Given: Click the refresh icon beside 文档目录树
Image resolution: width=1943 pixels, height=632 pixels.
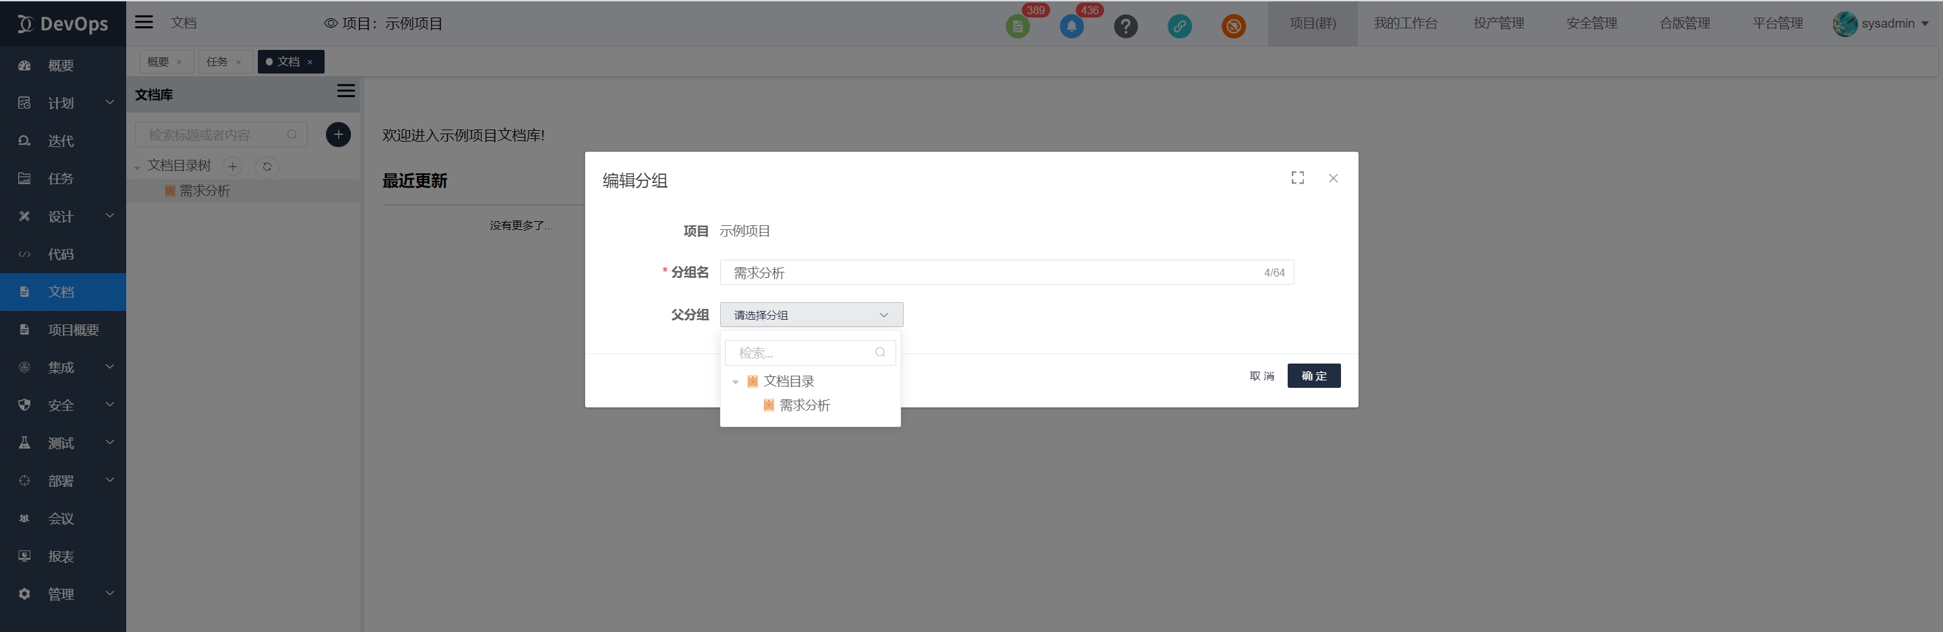Looking at the screenshot, I should pyautogui.click(x=267, y=167).
